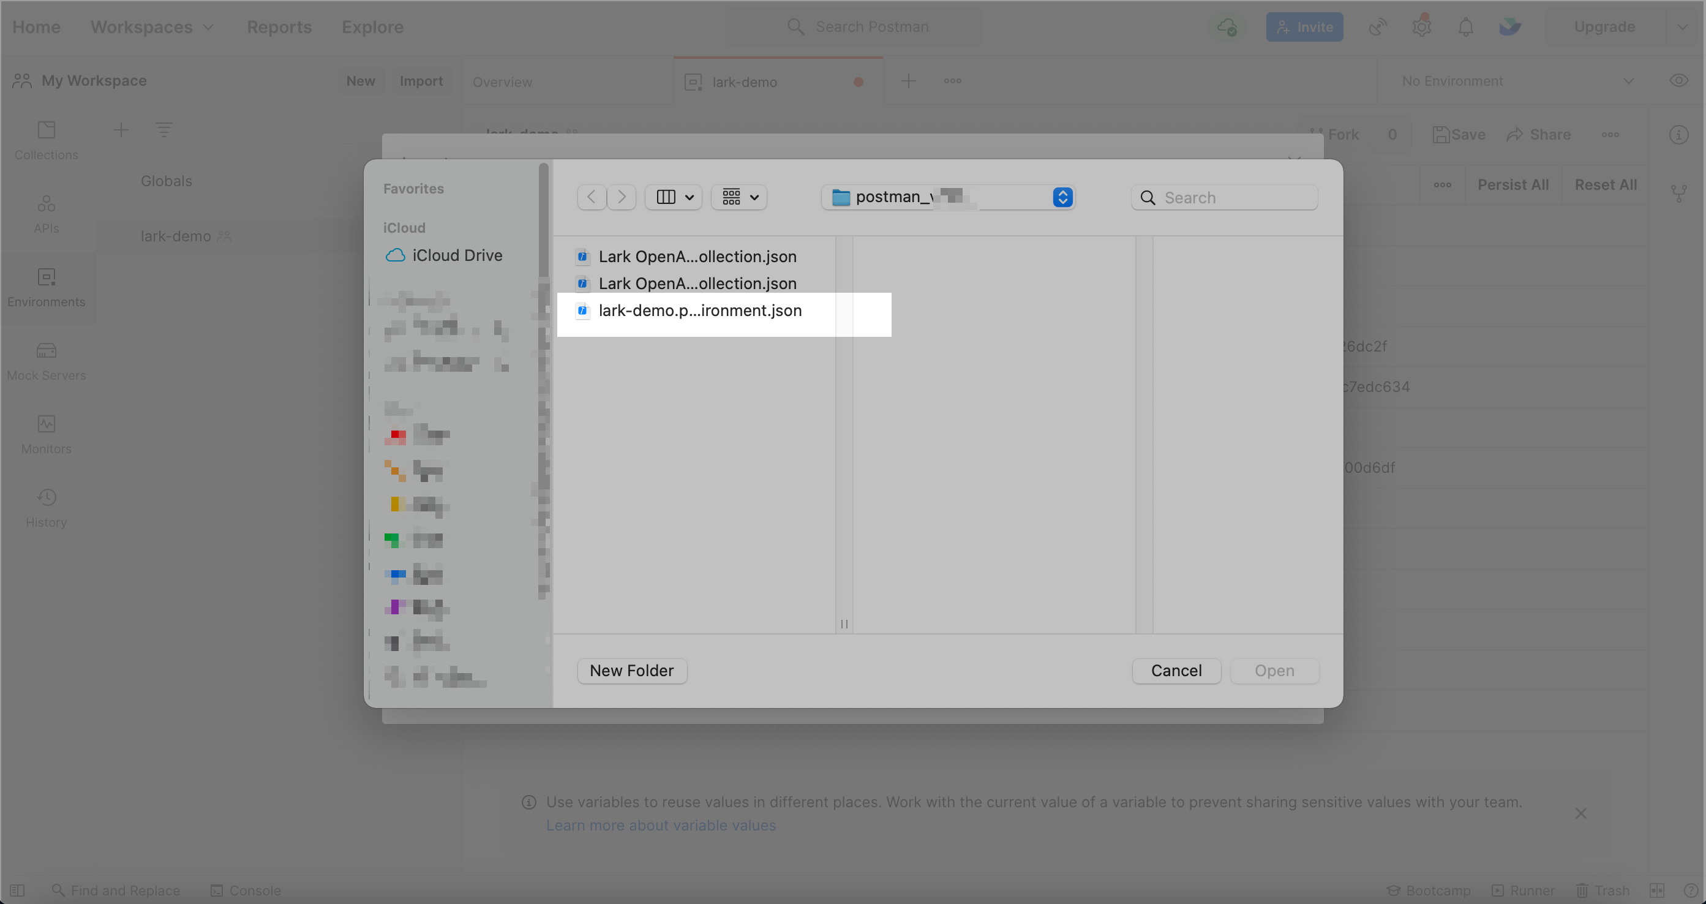Open Mock Servers sidebar icon

47,361
